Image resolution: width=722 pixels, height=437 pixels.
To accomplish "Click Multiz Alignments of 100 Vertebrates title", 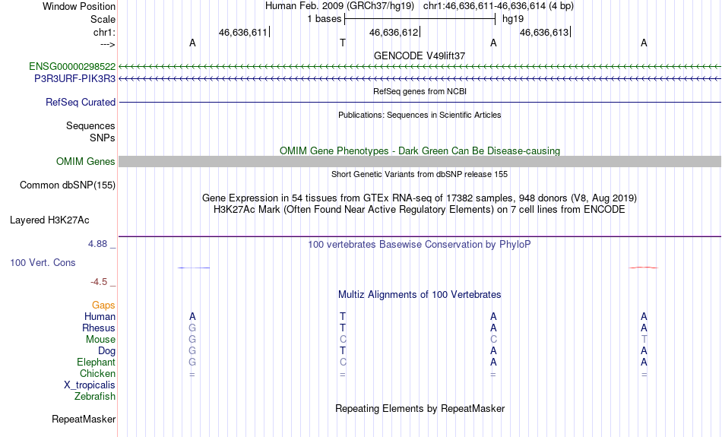I will pos(420,294).
